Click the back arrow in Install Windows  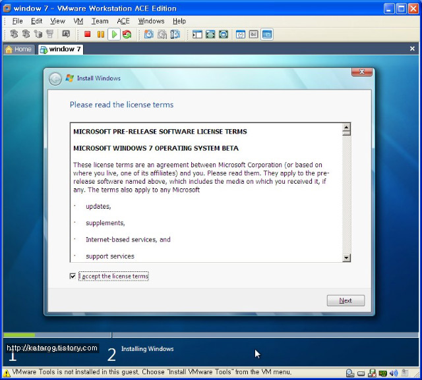(55, 79)
